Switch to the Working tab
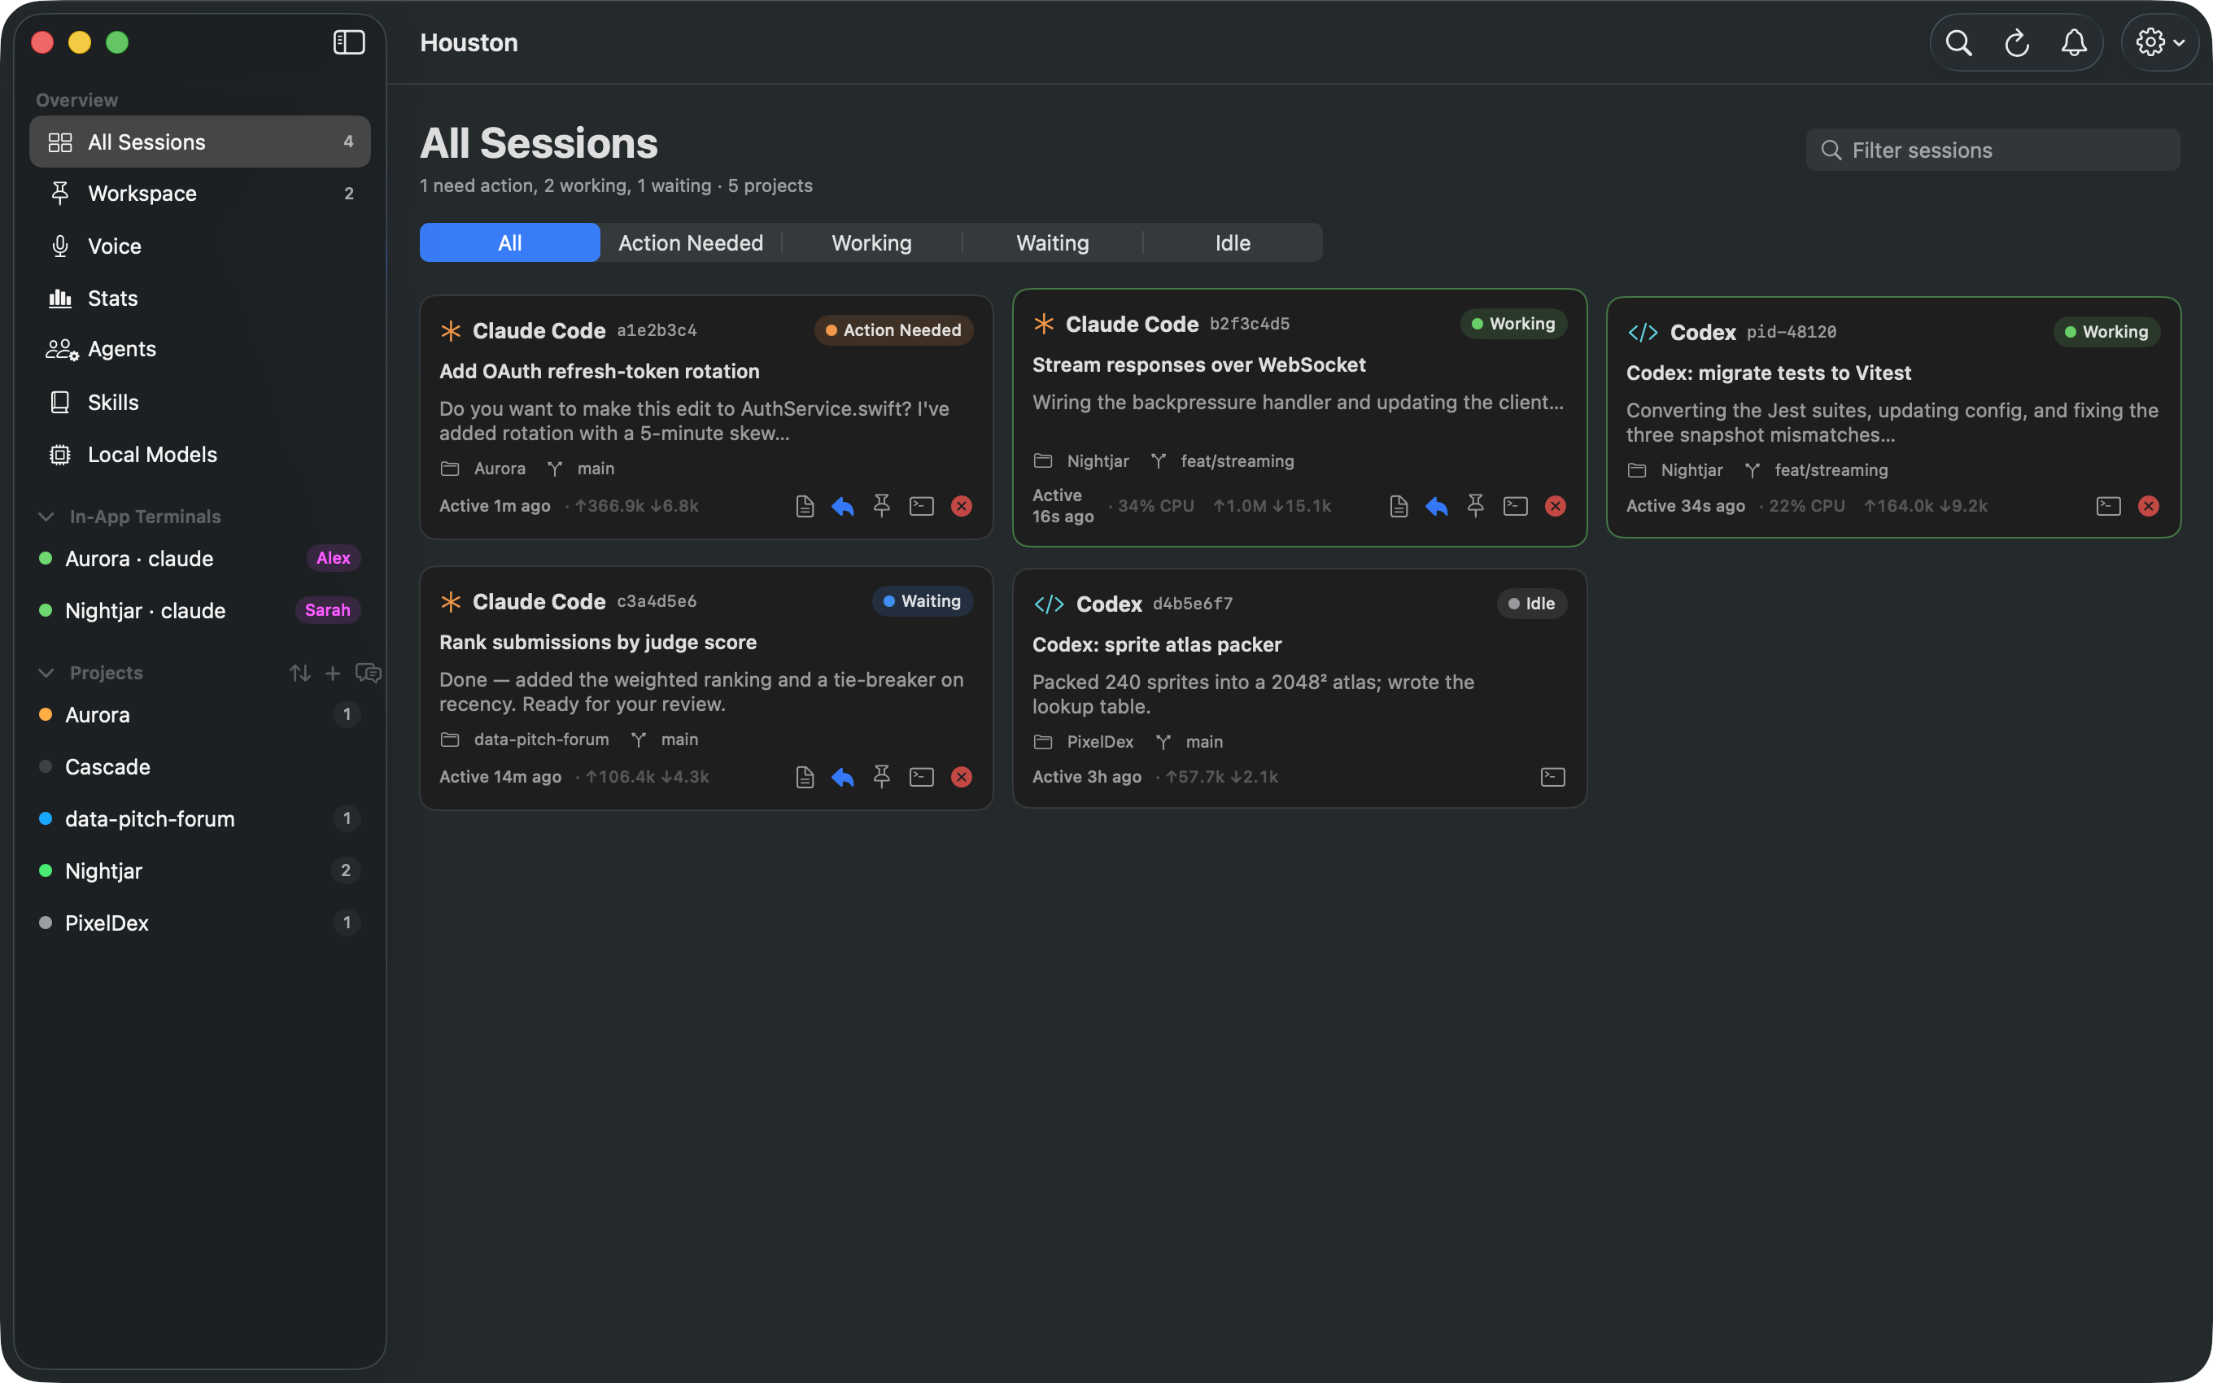This screenshot has width=2213, height=1383. (x=871, y=243)
